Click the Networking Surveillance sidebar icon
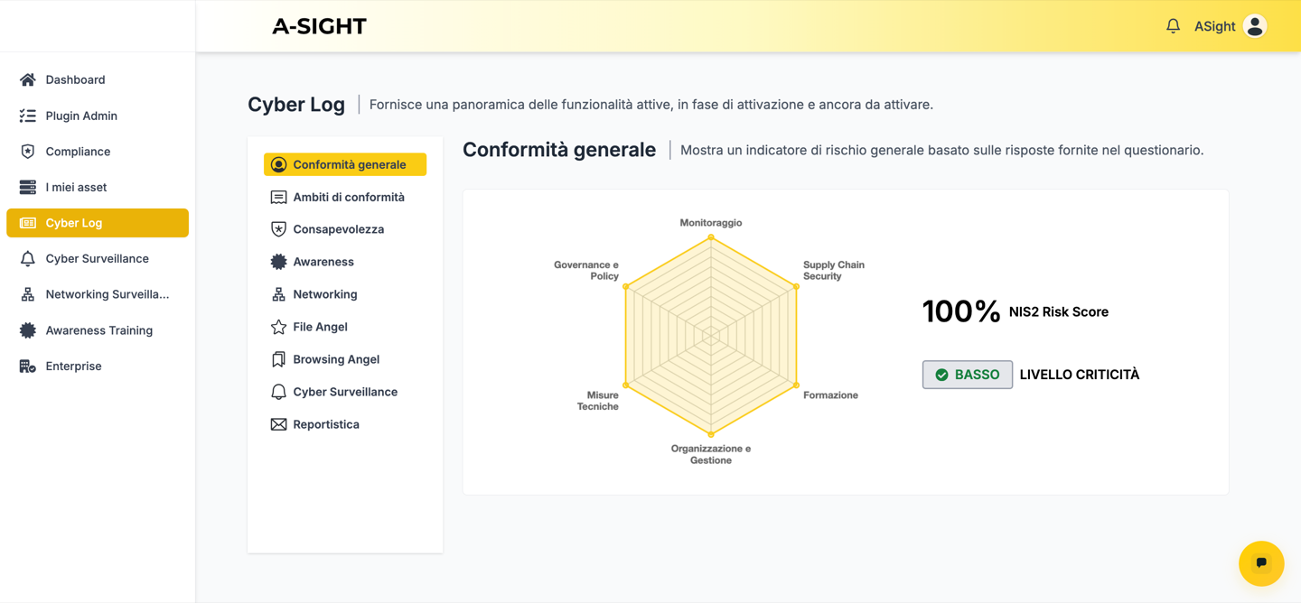This screenshot has height=603, width=1301. click(28, 294)
